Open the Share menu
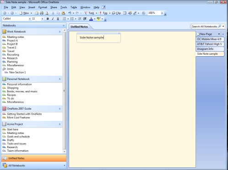The height and width of the screenshot is (170, 228). point(54,7)
